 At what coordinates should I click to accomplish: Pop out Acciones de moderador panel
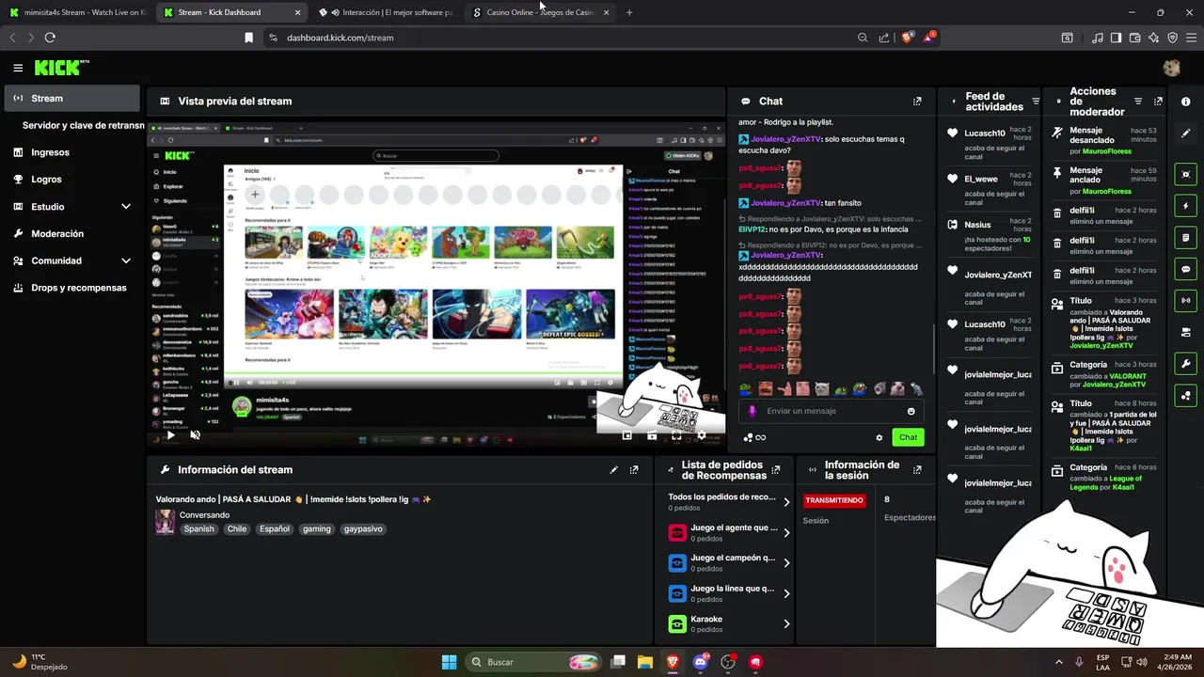[x=1158, y=102]
